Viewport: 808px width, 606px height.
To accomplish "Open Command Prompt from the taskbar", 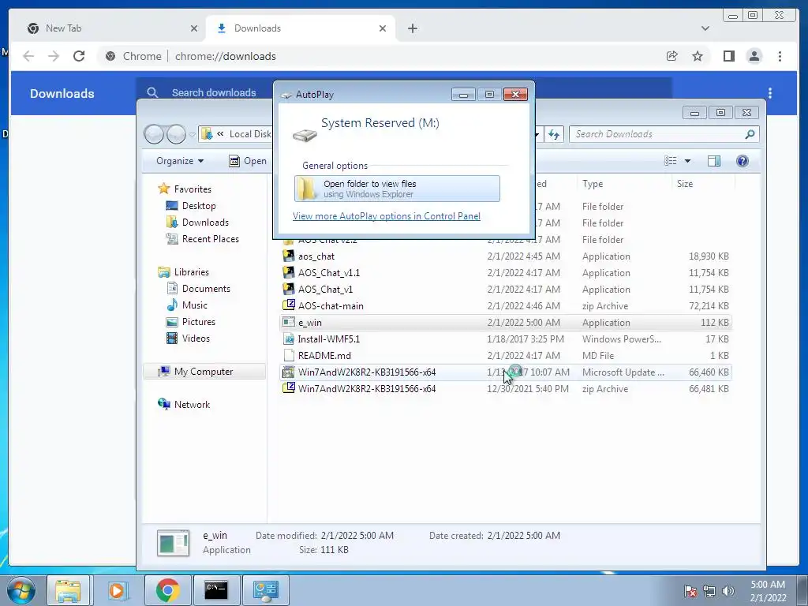I will [x=216, y=590].
